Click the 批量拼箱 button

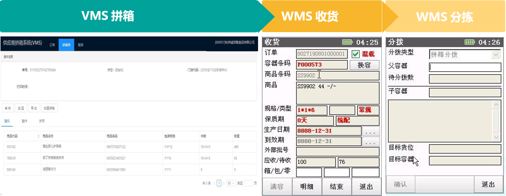click(50, 108)
